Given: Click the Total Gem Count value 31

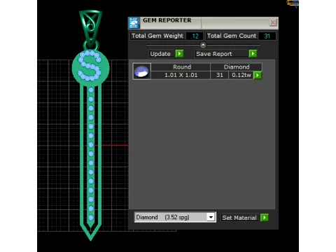Looking at the screenshot, I should [267, 36].
